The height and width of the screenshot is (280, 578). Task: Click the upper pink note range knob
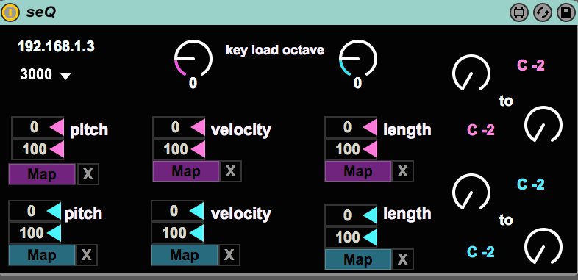click(471, 73)
